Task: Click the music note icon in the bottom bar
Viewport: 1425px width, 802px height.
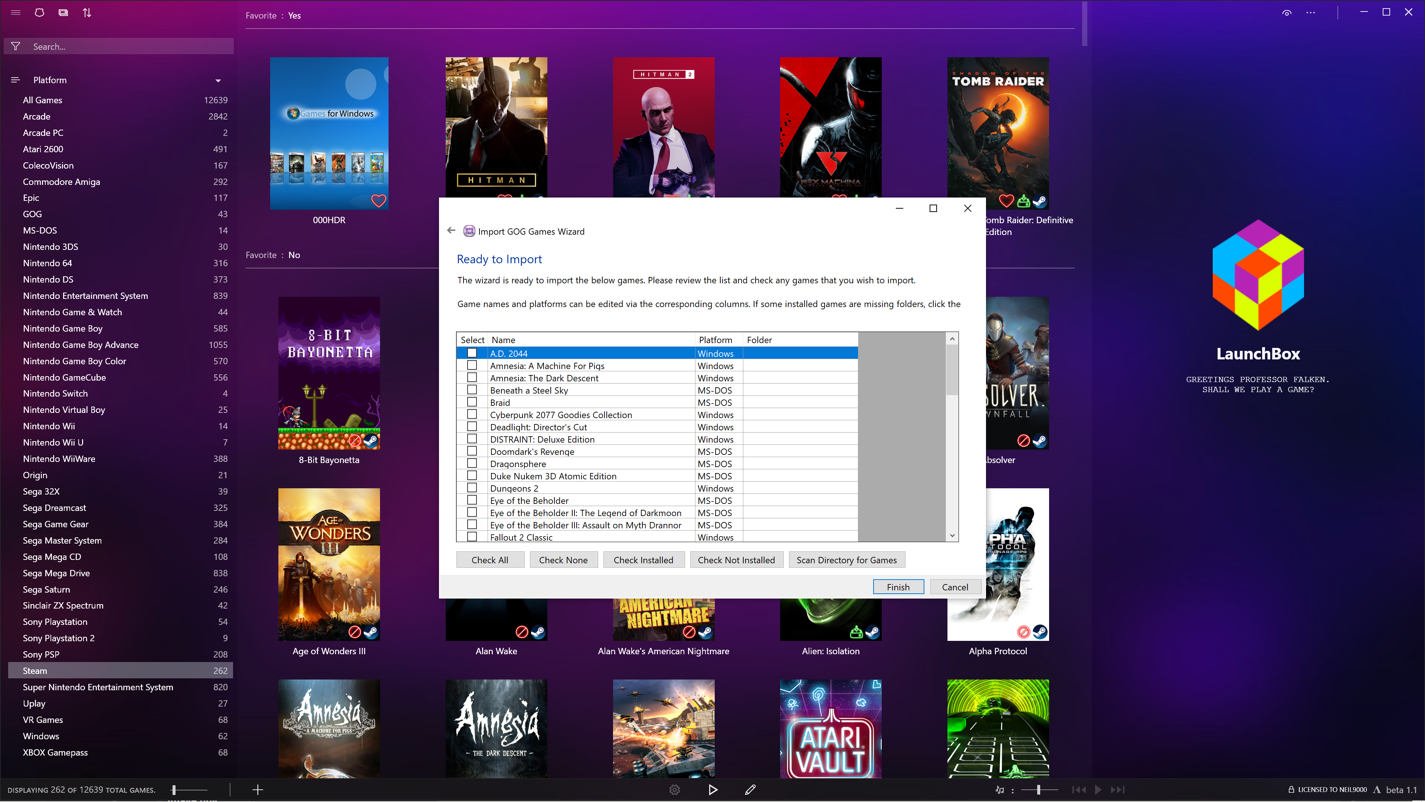Action: [1000, 790]
